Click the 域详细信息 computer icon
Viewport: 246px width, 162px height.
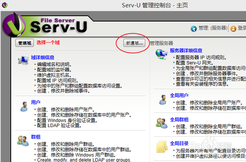[x=23, y=60]
